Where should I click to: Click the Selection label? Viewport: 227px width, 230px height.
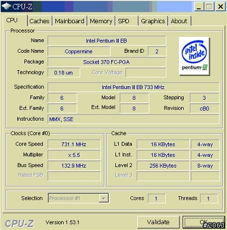point(31,198)
